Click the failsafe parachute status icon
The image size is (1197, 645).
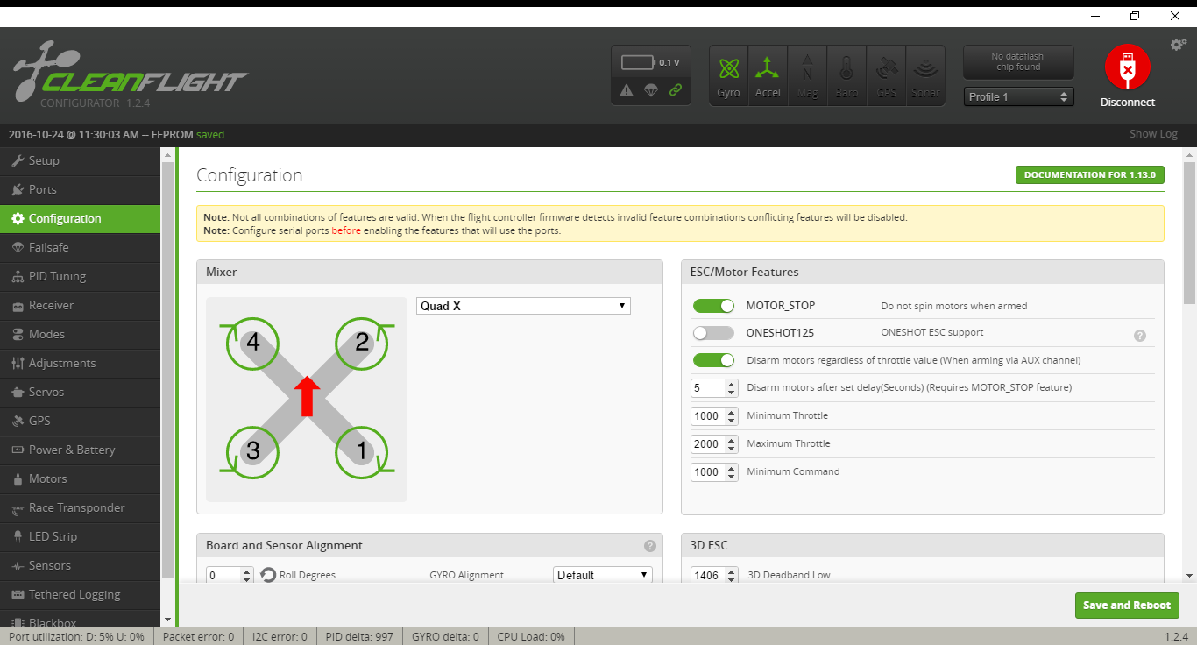click(x=651, y=90)
